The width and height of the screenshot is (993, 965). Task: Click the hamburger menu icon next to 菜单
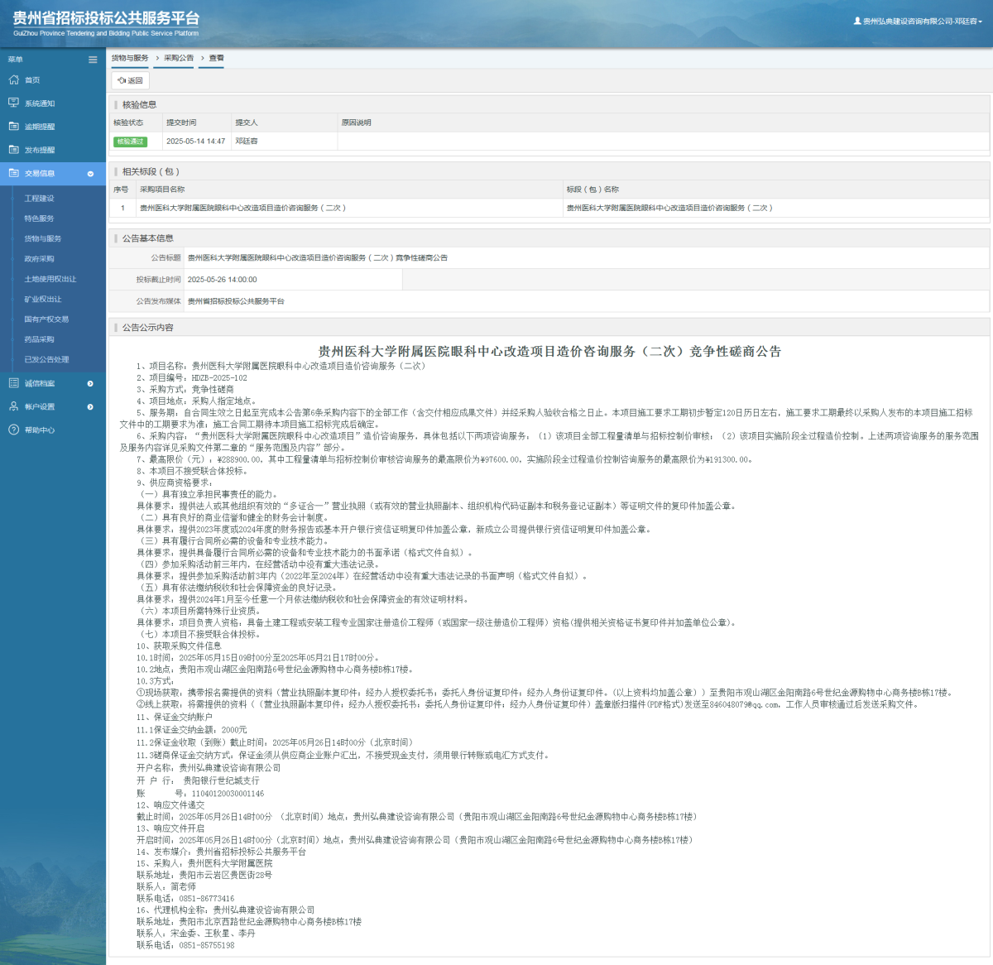pos(92,59)
